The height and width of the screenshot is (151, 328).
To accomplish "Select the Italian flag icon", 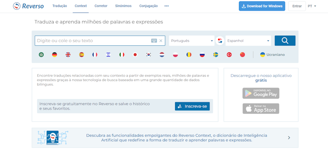I will click(122, 55).
